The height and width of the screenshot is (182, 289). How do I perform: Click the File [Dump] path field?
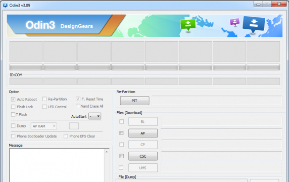coord(181,180)
